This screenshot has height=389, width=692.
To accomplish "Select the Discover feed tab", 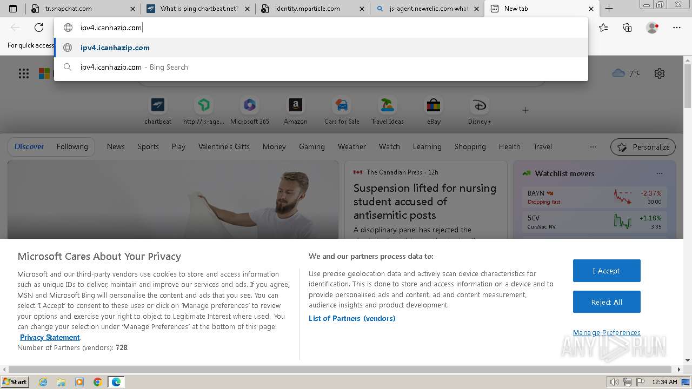I will [x=29, y=146].
